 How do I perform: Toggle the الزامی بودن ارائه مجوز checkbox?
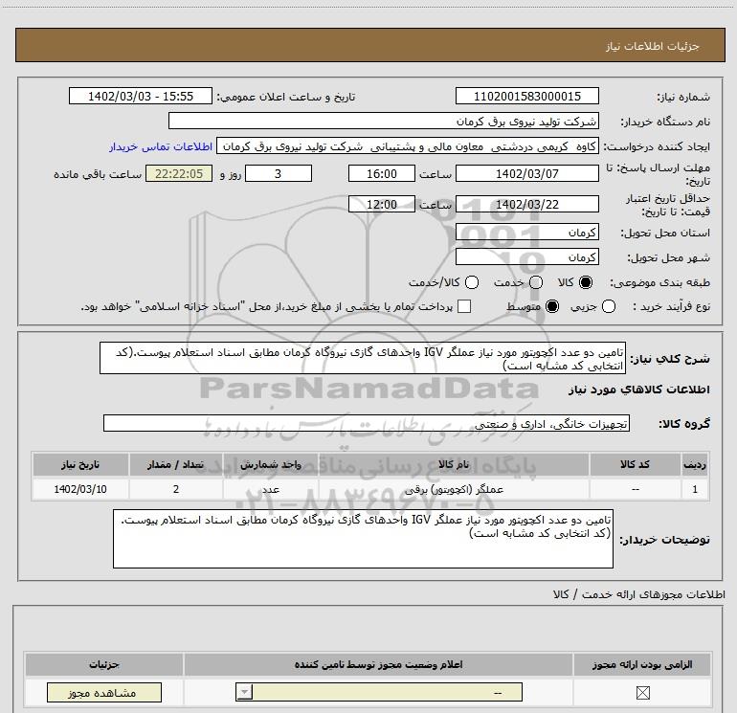[641, 693]
